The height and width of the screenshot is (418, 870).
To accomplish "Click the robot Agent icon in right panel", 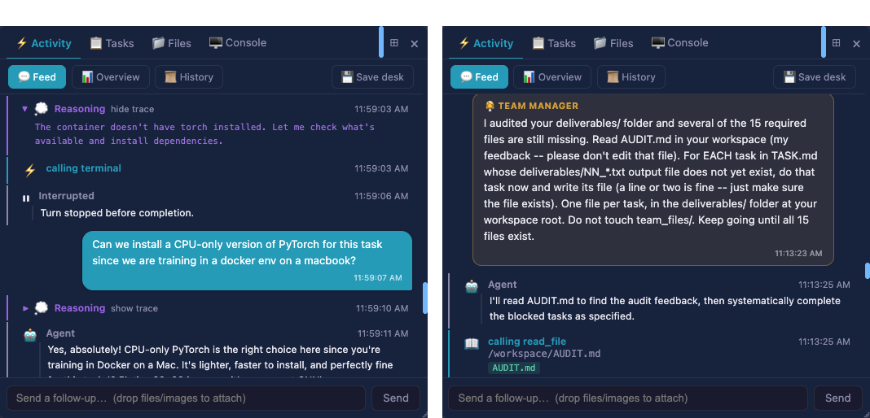I will click(x=472, y=286).
